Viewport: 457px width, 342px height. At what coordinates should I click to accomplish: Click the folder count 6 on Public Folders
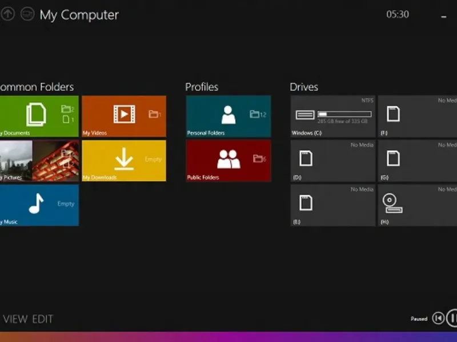259,159
